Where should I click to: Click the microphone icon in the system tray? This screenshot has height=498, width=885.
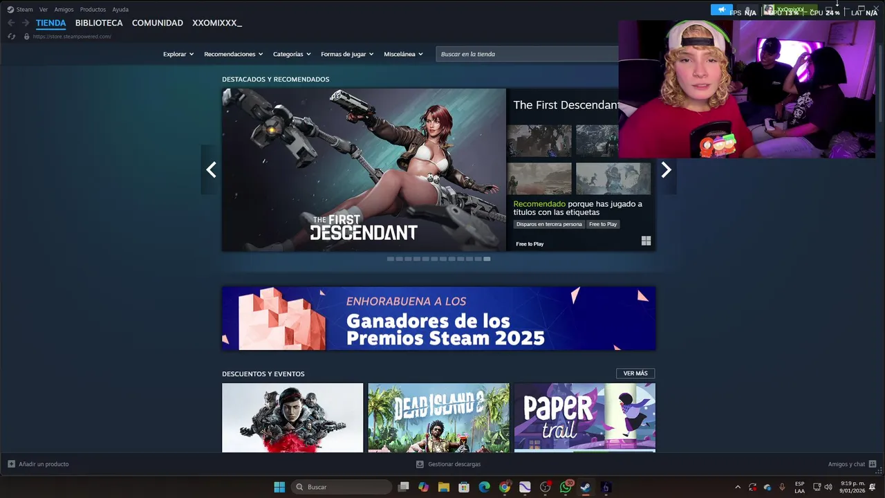782,487
